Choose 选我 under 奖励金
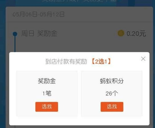The height and width of the screenshot is (128, 155). tap(47, 107)
